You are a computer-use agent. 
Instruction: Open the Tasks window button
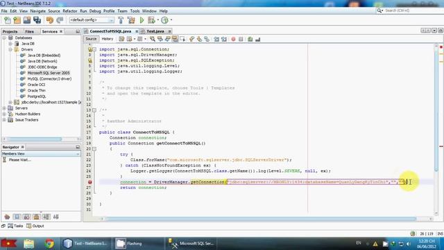(15, 226)
